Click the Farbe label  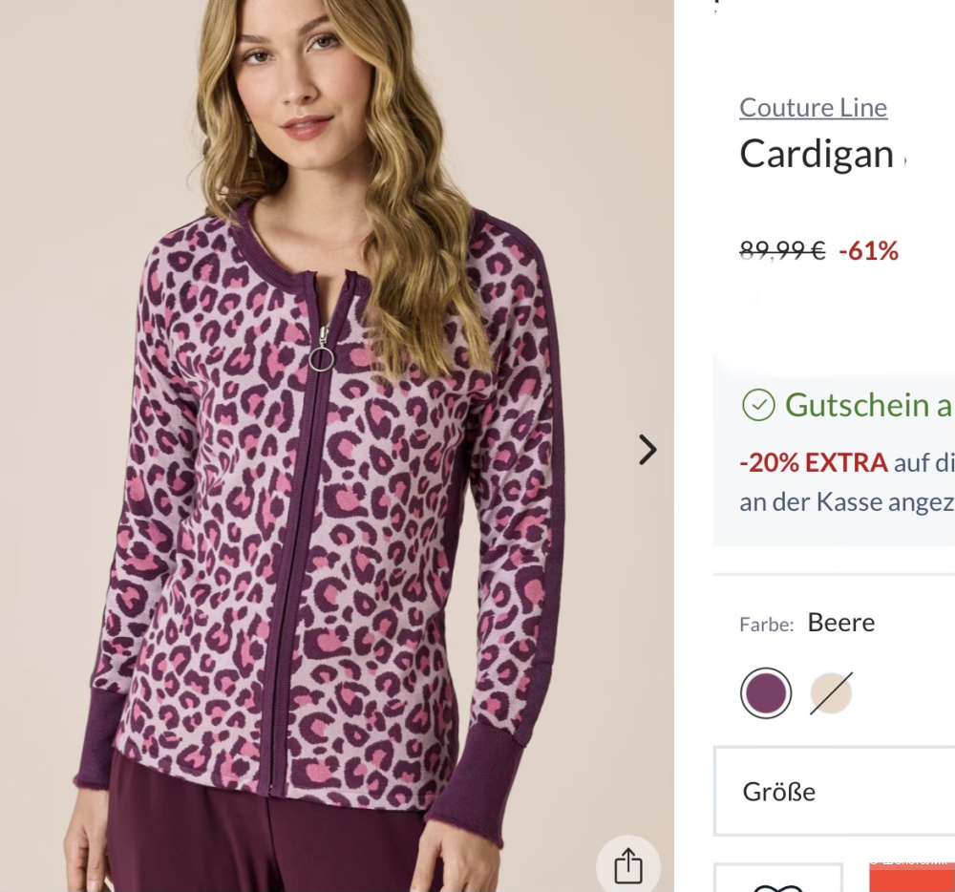click(766, 625)
